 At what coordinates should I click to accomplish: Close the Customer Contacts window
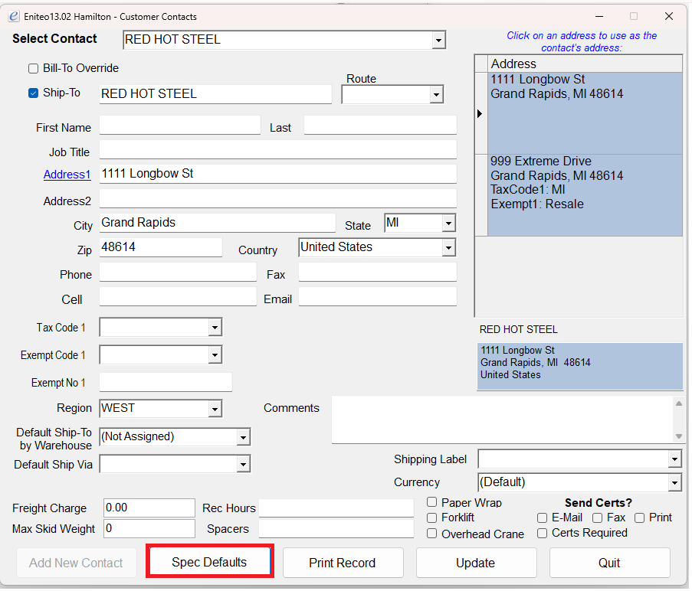pos(669,16)
